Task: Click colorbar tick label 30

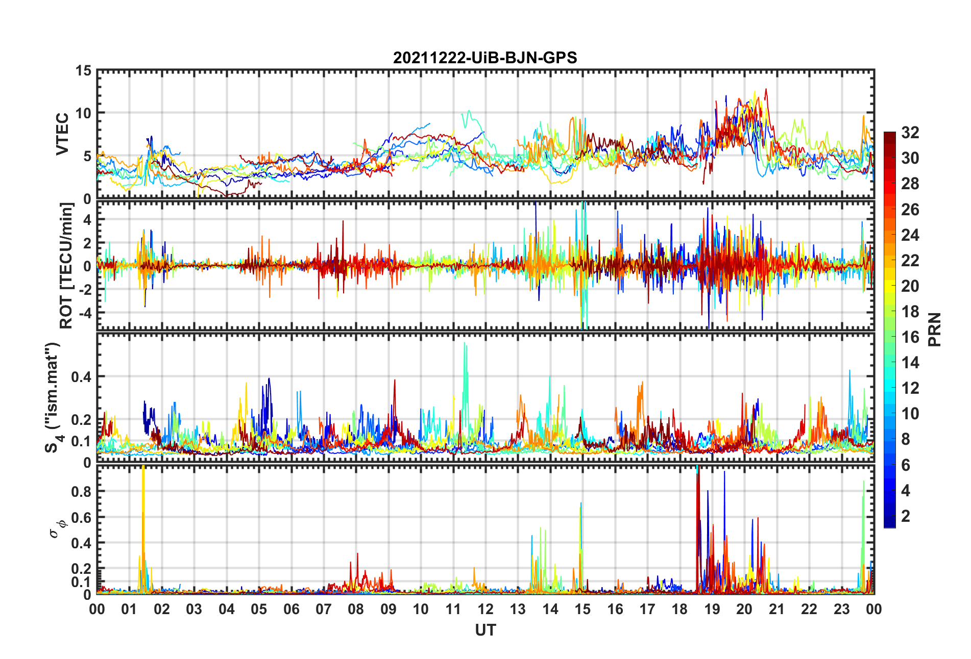Action: (910, 158)
